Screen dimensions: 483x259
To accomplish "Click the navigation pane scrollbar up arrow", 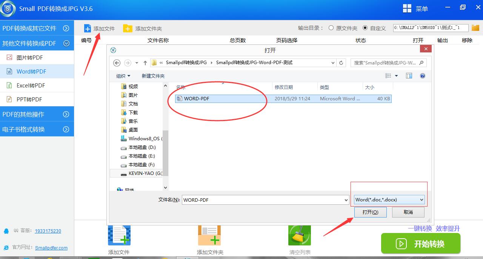I will pos(165,86).
